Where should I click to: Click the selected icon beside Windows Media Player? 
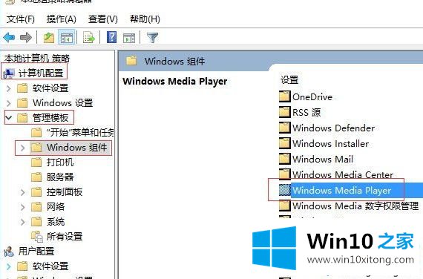285,190
